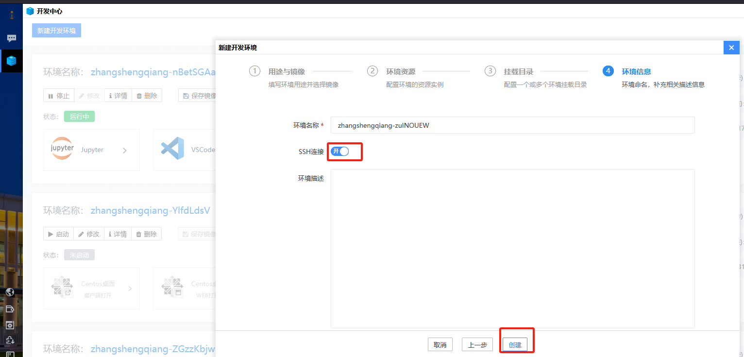Click the 未启动 status badge
The image size is (744, 357).
coord(79,255)
